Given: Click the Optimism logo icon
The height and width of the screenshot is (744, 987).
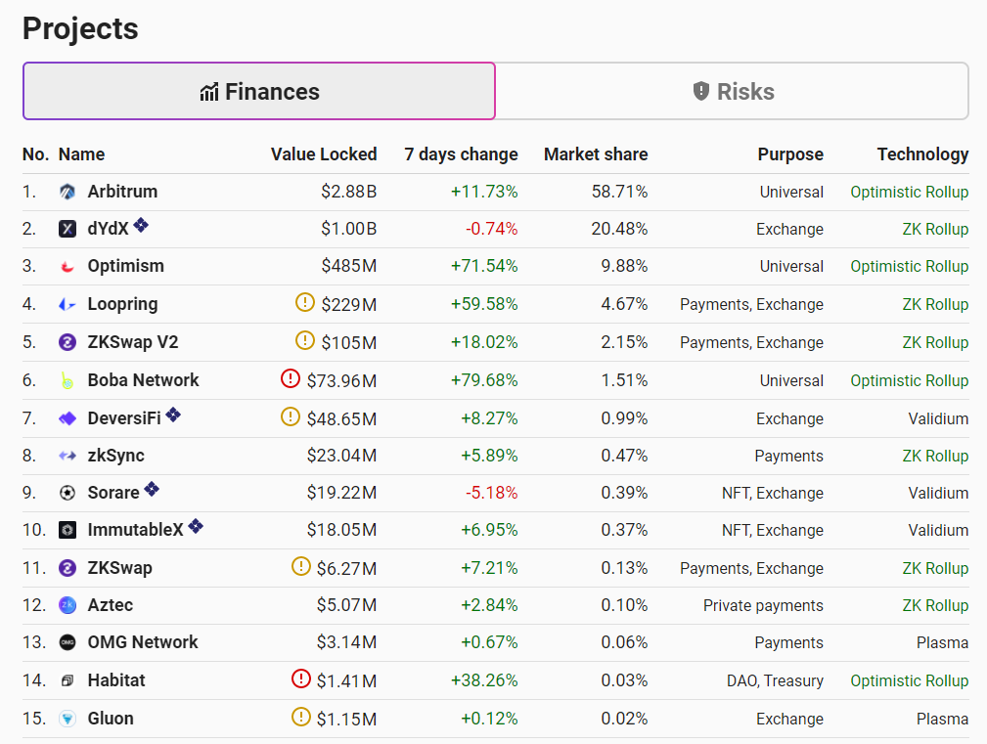Looking at the screenshot, I should coord(67,266).
